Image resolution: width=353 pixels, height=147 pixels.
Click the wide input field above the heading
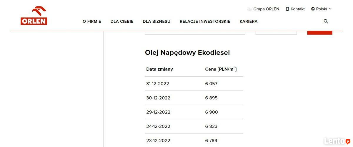point(195,32)
